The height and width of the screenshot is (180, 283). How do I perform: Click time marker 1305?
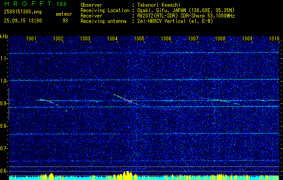pyautogui.click(x=139, y=38)
